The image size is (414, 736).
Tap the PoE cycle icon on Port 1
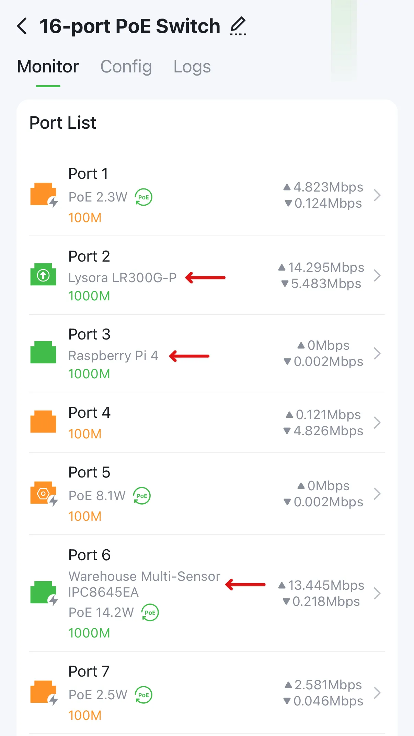143,197
